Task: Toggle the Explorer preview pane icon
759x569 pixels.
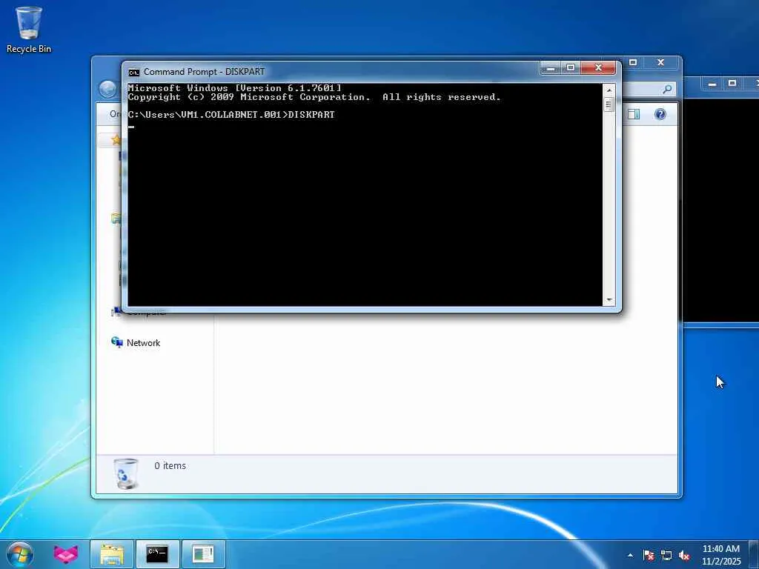Action: 634,114
